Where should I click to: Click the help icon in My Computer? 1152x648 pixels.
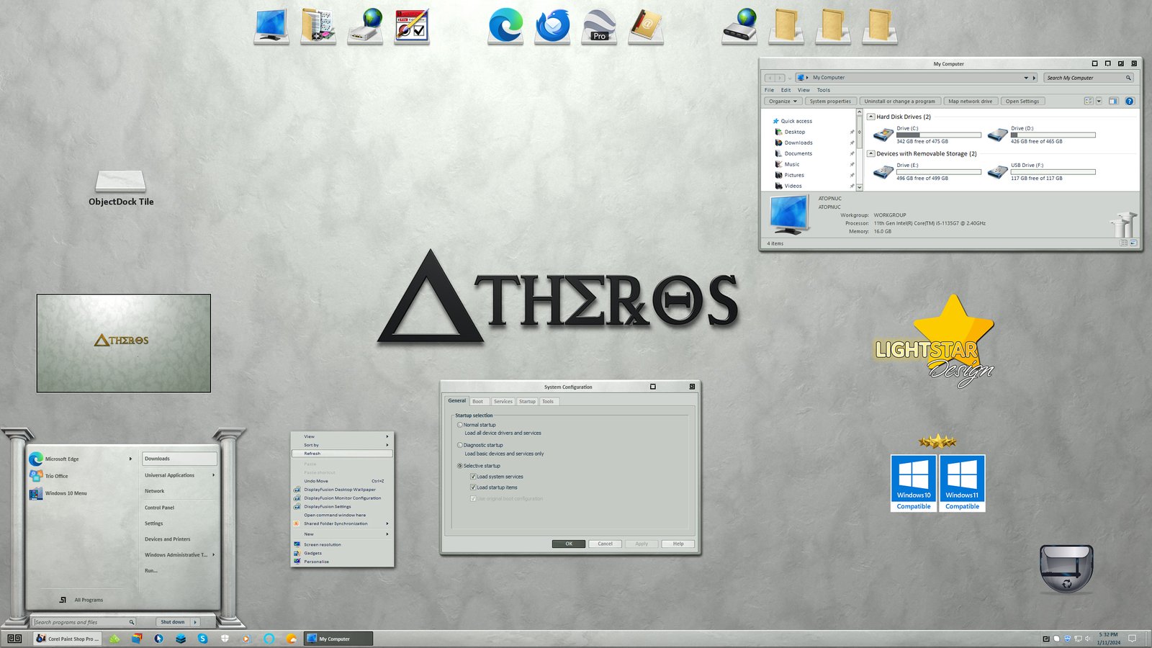coord(1129,102)
